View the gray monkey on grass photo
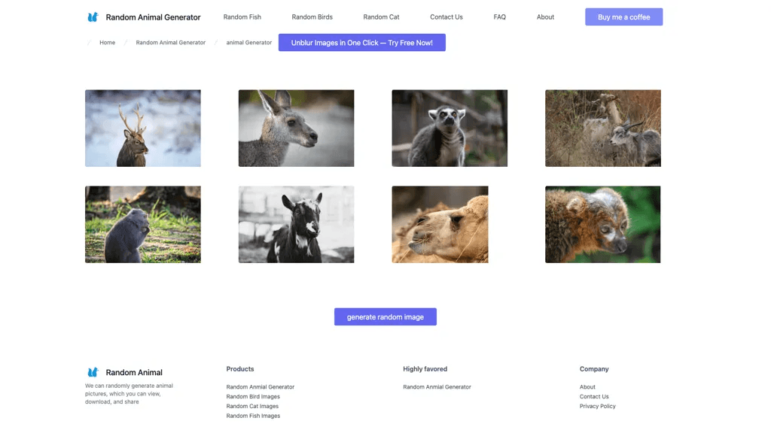Image resolution: width=771 pixels, height=433 pixels. coord(143,224)
